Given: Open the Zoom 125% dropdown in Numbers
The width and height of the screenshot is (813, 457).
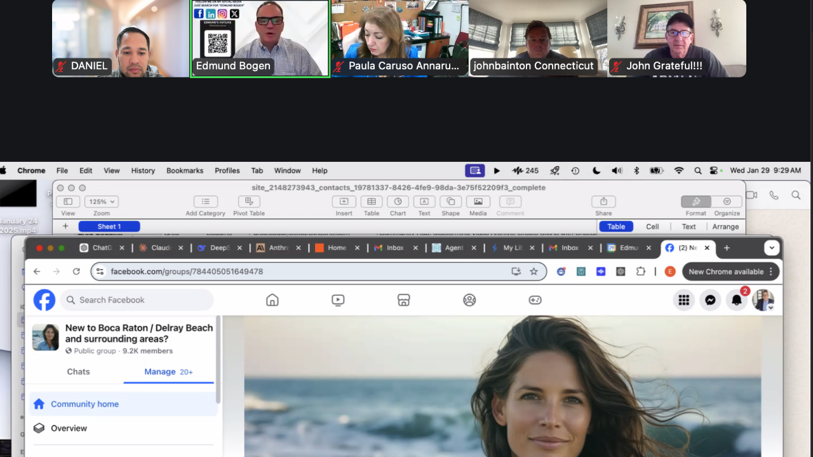Looking at the screenshot, I should tap(102, 202).
